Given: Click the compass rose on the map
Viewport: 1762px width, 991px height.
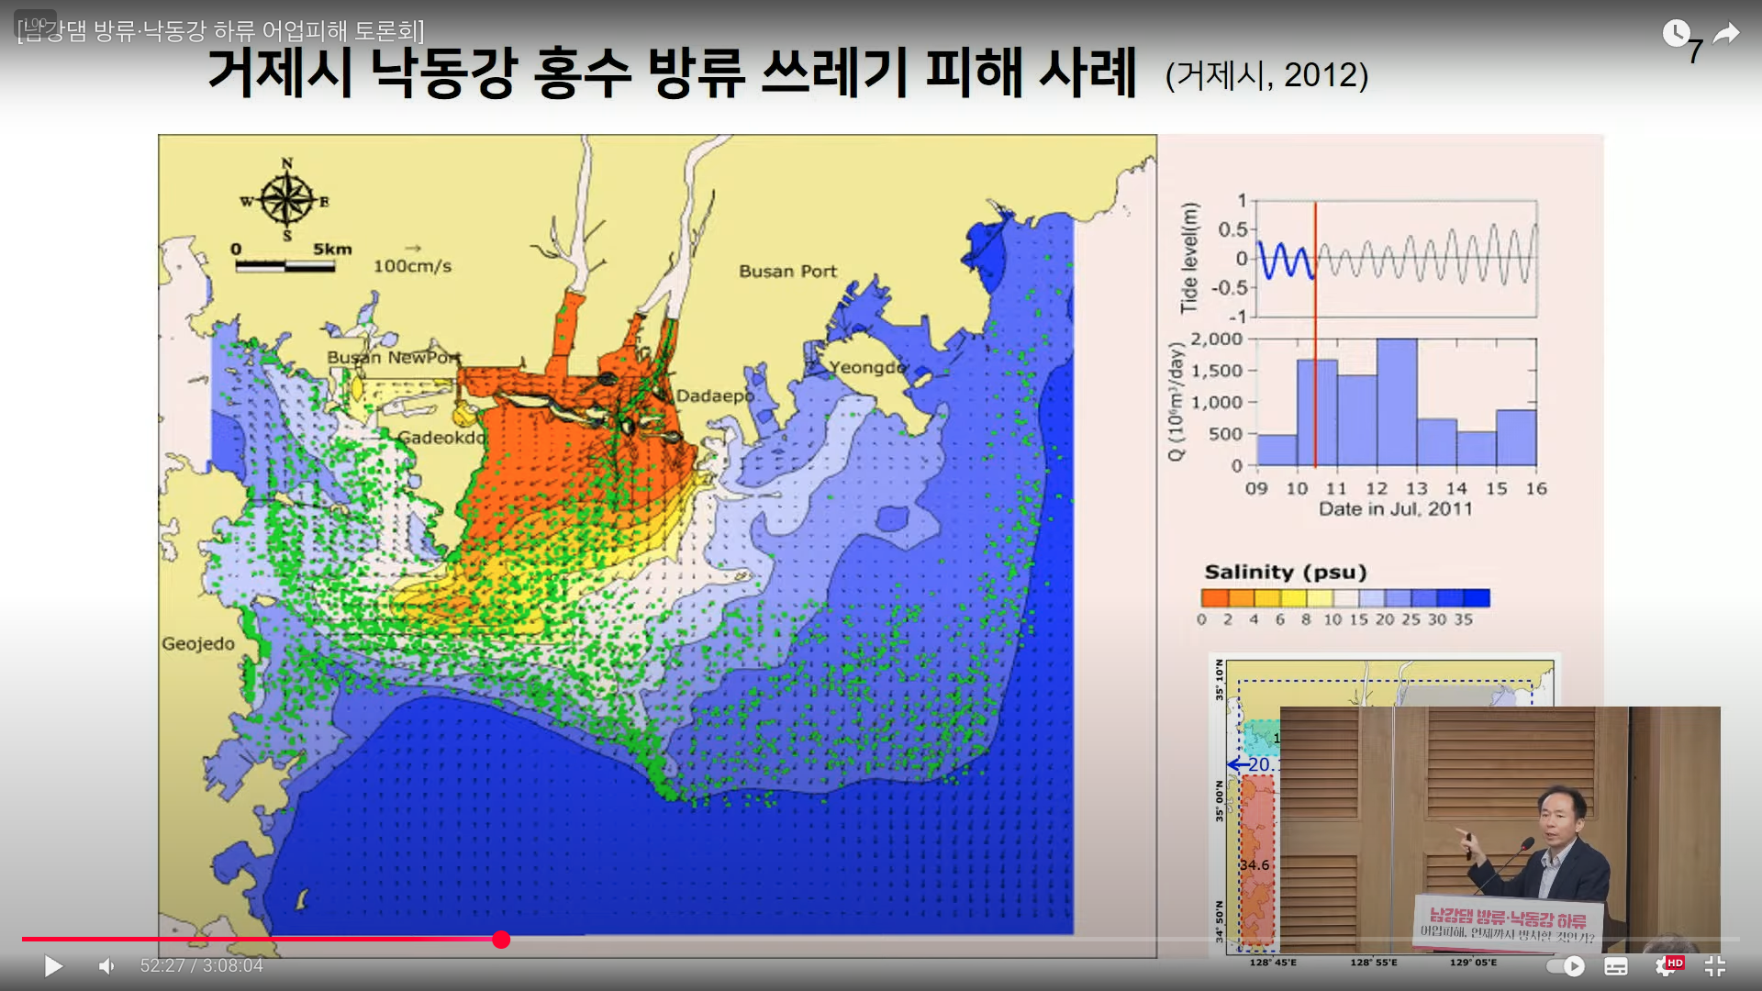Looking at the screenshot, I should click(x=286, y=199).
